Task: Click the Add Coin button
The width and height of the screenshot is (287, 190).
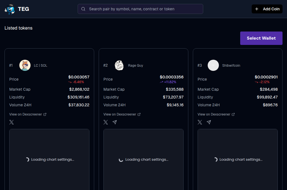Action: (x=267, y=9)
